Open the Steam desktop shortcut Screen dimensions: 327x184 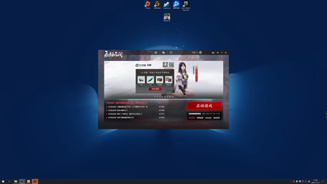[167, 5]
